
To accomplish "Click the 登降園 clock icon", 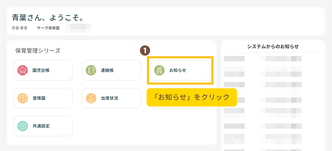I will 23,98.
